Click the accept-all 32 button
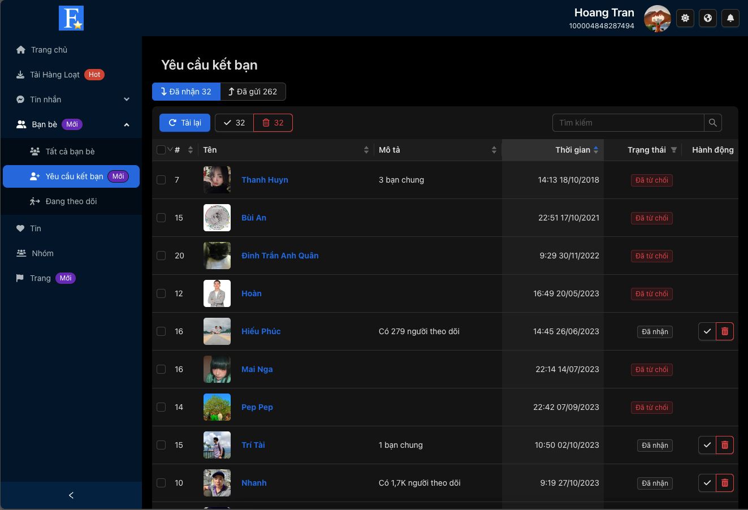 (x=234, y=123)
